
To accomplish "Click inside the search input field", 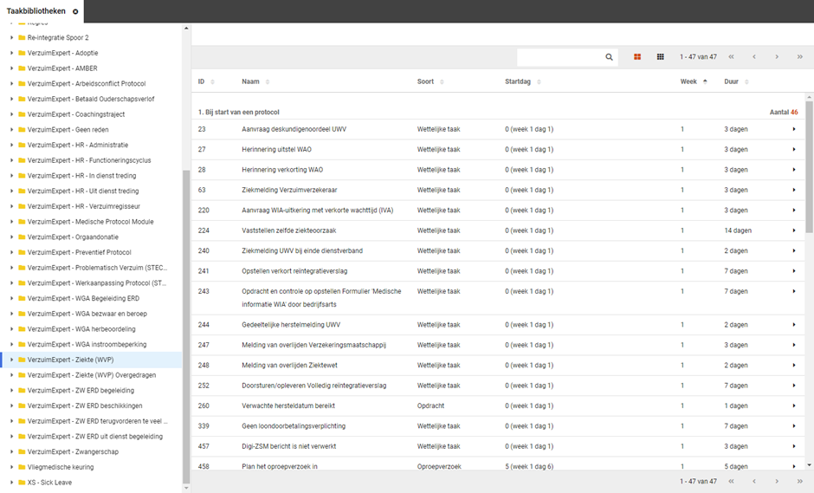I will pos(559,57).
